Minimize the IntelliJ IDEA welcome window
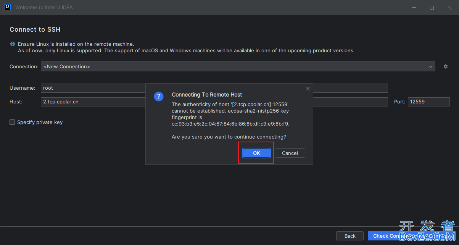The height and width of the screenshot is (245, 459). (x=414, y=7)
